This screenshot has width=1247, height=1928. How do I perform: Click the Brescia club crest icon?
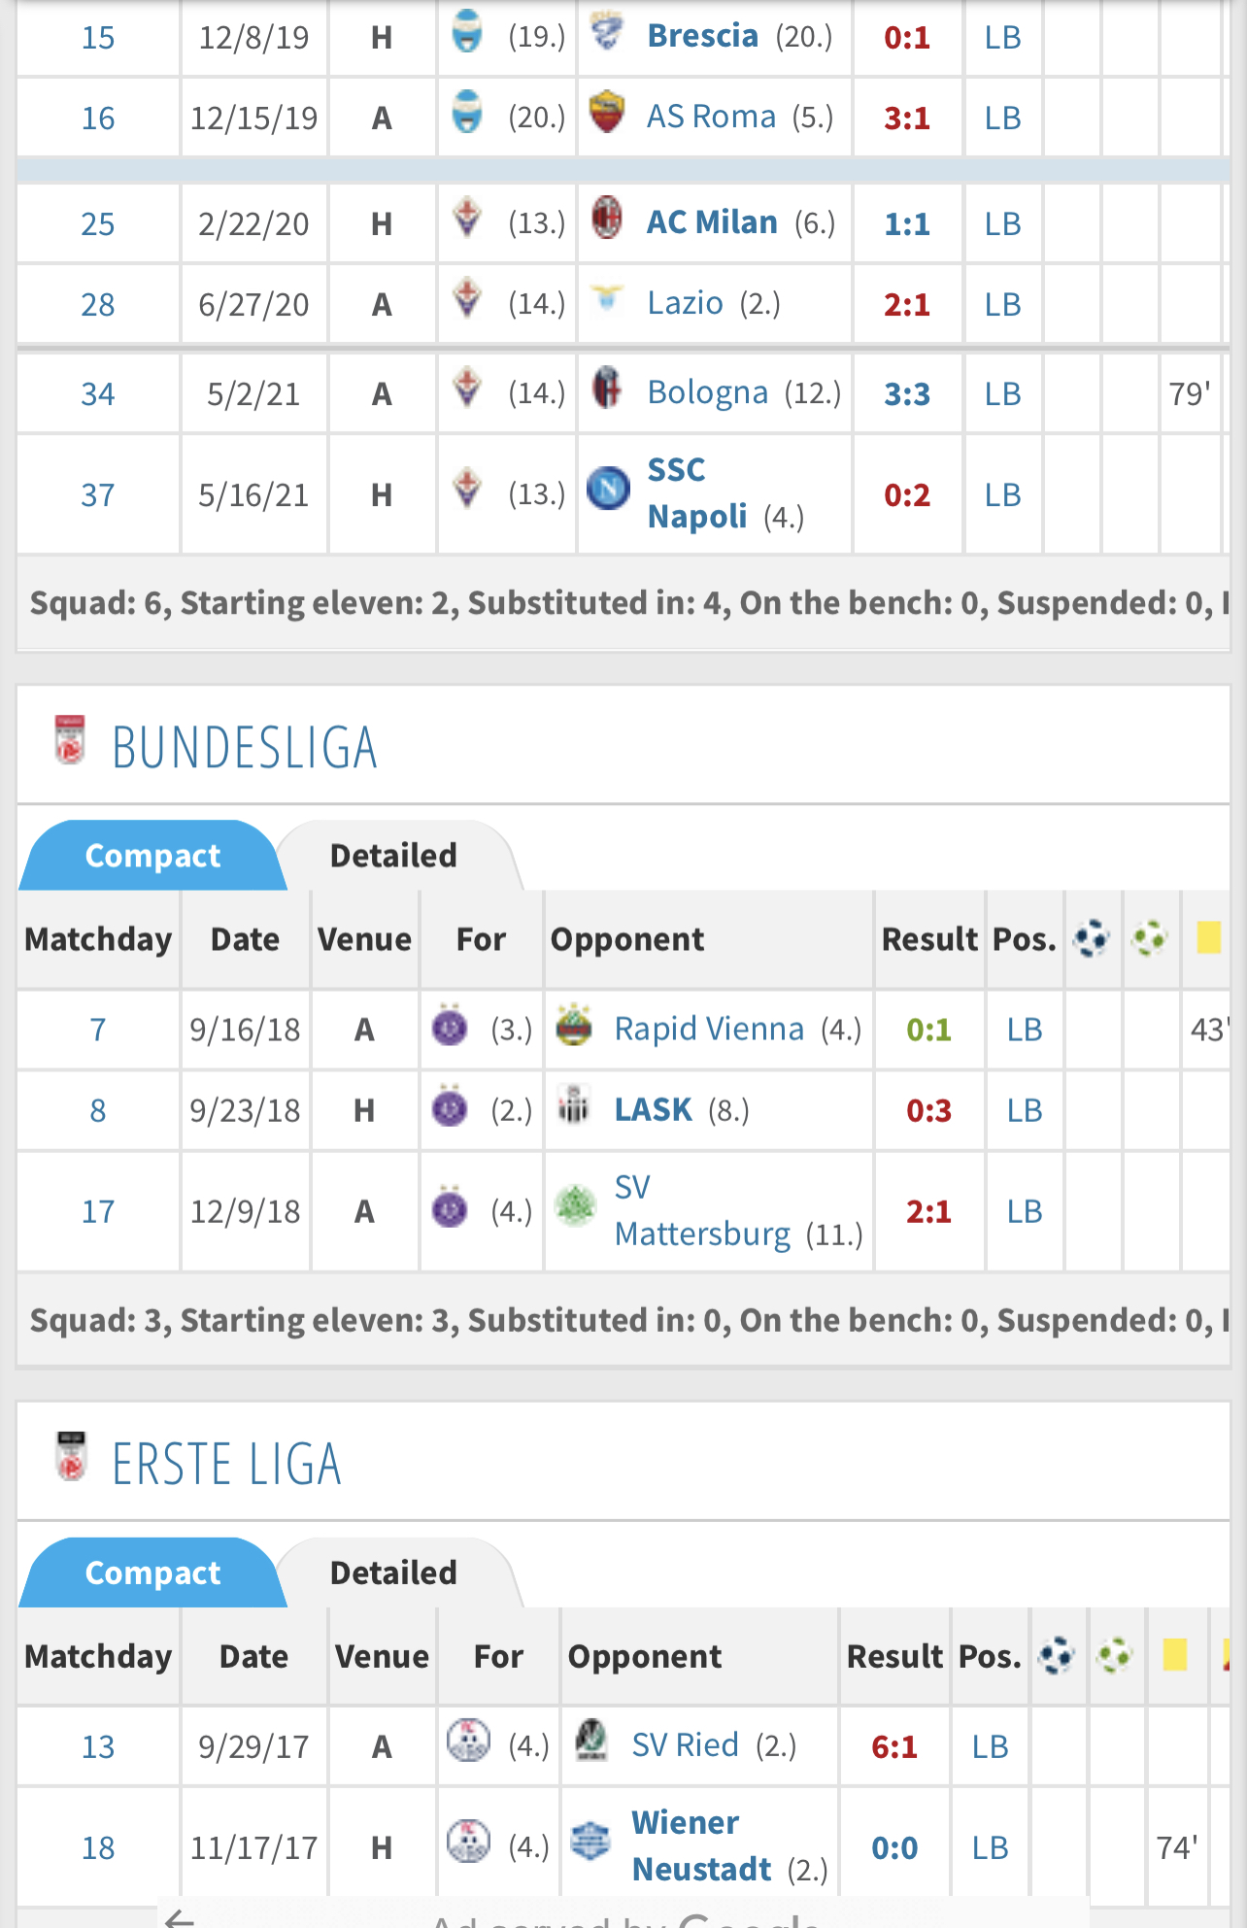(607, 34)
